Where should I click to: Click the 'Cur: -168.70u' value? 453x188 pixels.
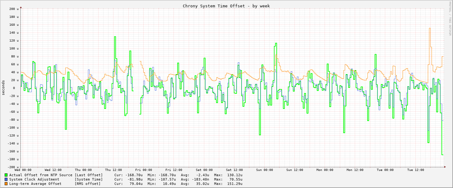click(128, 175)
